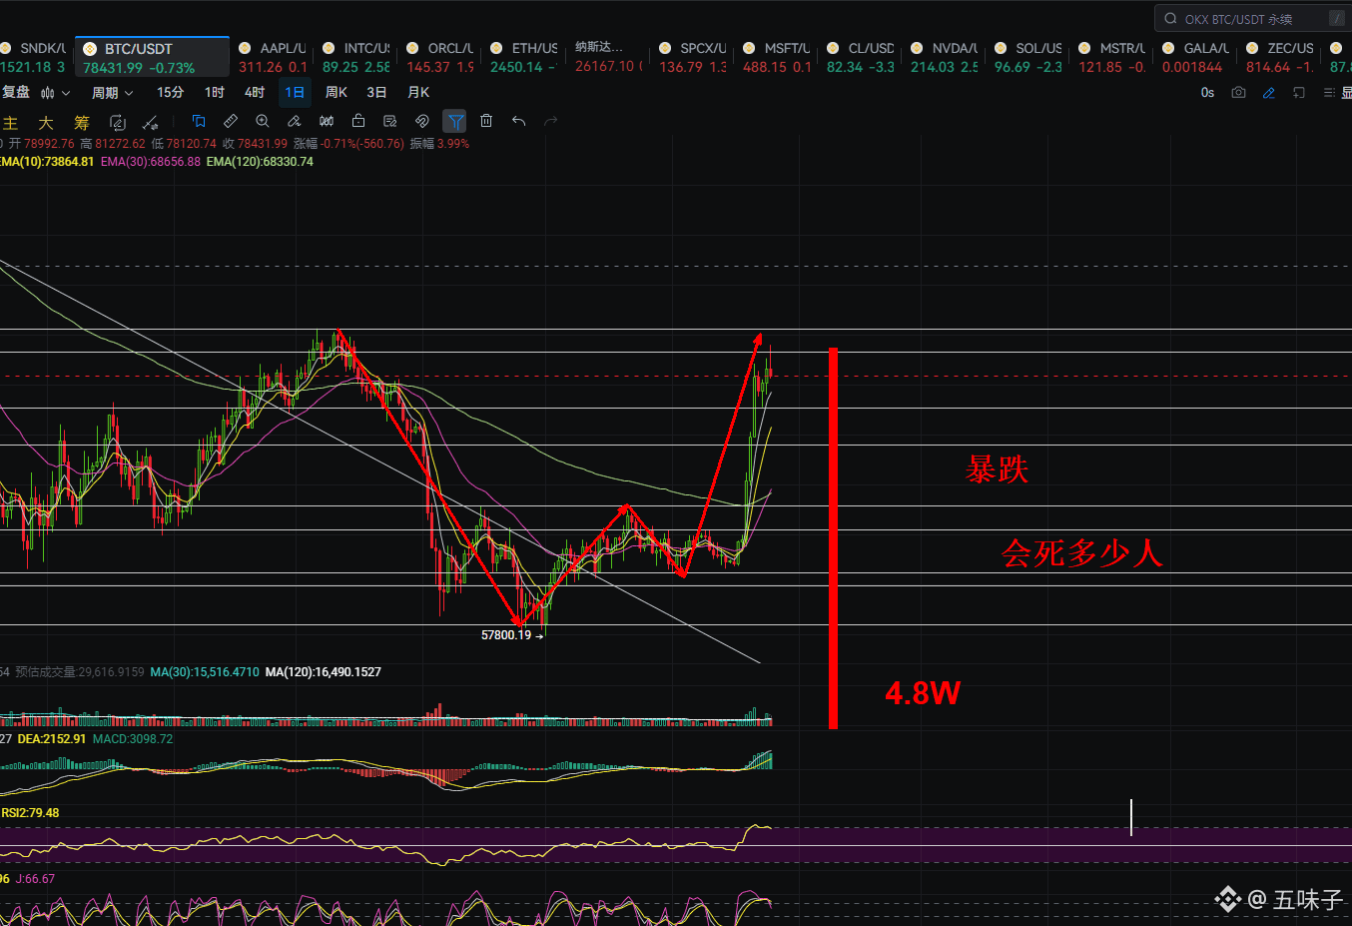Image resolution: width=1352 pixels, height=926 pixels.
Task: Select the drawing layers icon
Action: click(199, 121)
